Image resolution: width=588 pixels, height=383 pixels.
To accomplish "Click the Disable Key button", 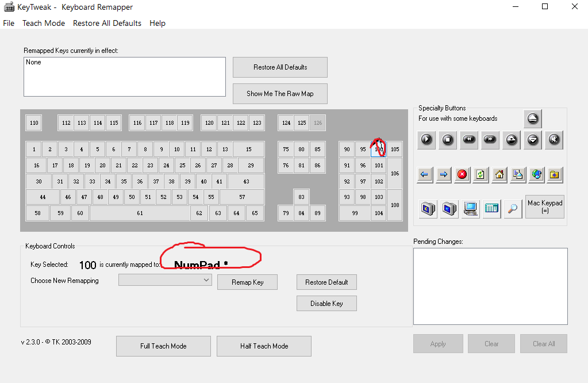I will (x=326, y=304).
